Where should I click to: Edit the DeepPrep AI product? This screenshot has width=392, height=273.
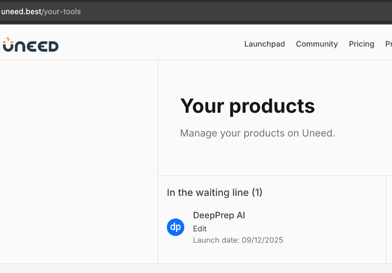coord(200,229)
